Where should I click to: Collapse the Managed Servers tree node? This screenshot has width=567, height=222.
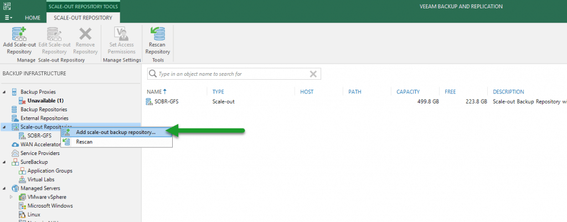[4, 188]
